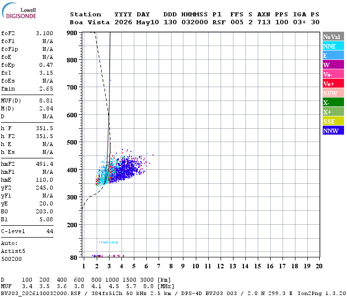Click the foF2 value 3.100
The width and height of the screenshot is (347, 297).
tap(44, 33)
